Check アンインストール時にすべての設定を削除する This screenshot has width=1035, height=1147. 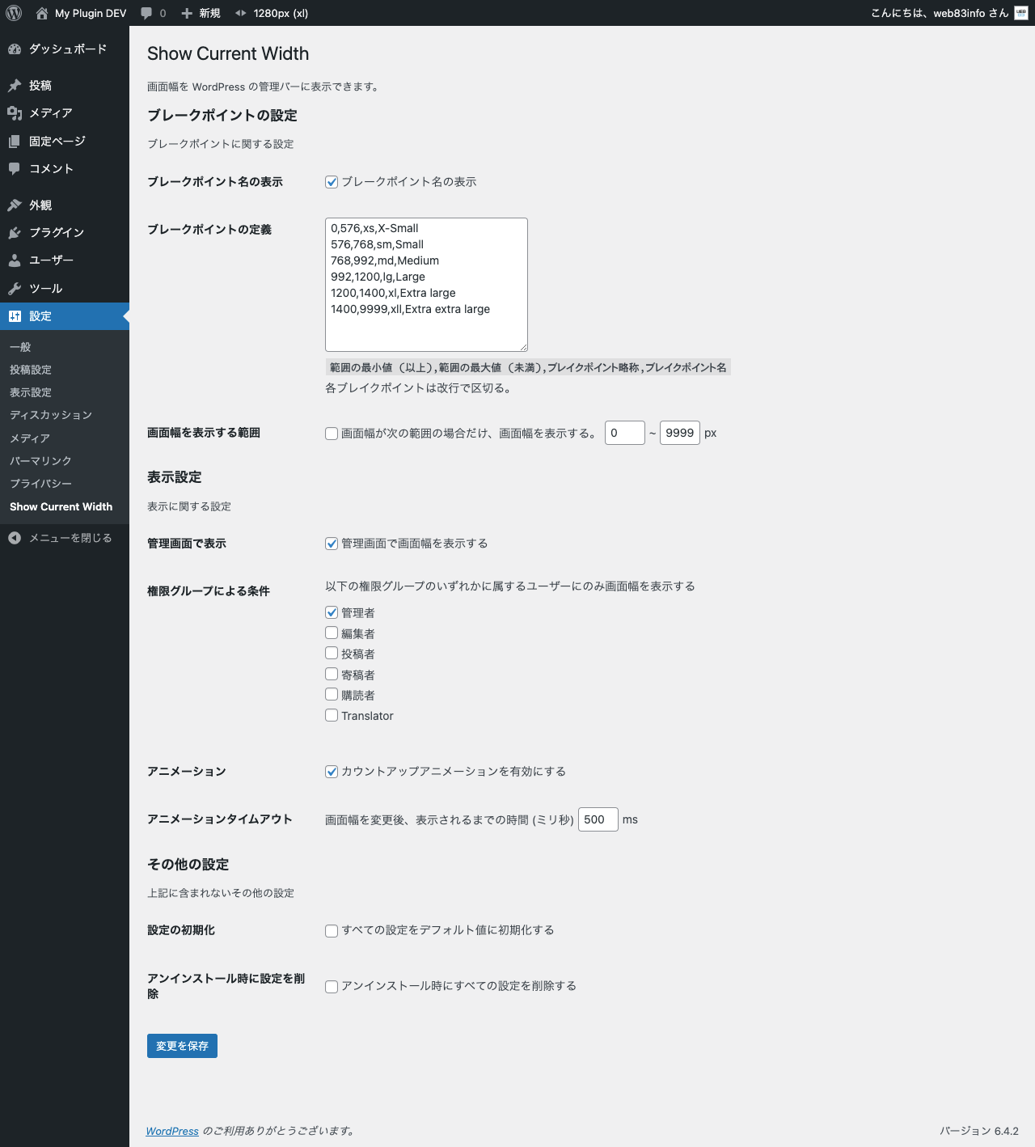(332, 987)
